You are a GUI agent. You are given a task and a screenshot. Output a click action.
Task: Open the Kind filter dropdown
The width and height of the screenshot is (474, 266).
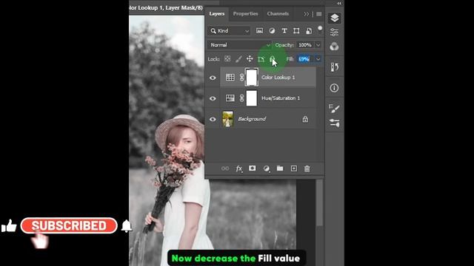tap(230, 31)
